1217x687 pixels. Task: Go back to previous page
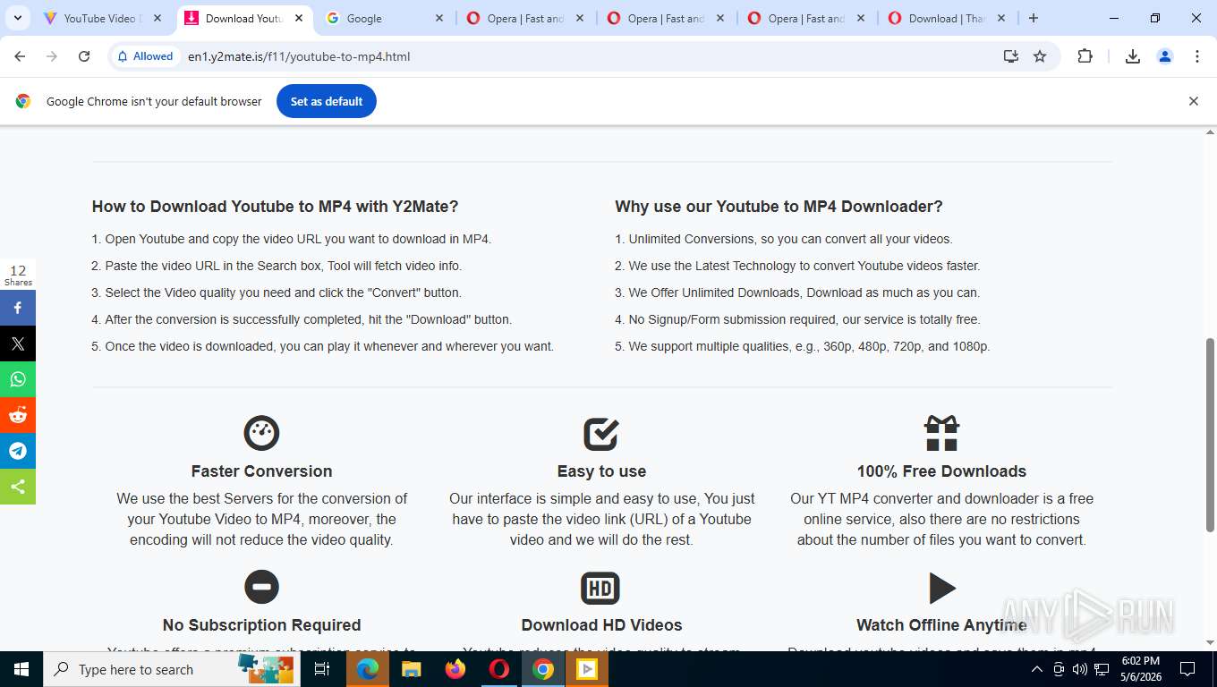20,56
